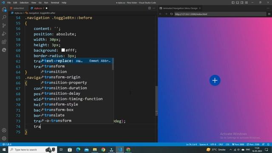Click the blue plus toggle button in preview

(x=215, y=80)
